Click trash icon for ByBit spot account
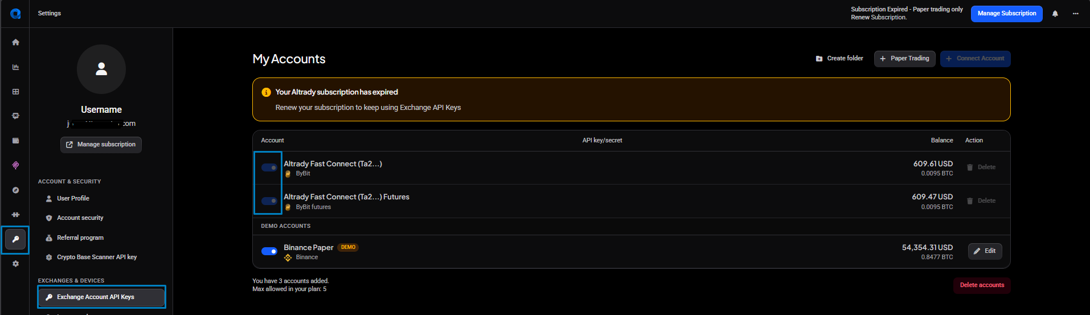This screenshot has width=1090, height=315. pos(970,167)
